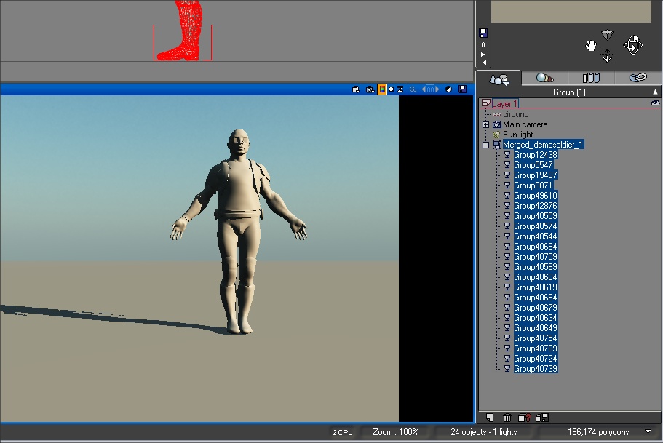Toggle the alpha channel display

click(x=391, y=89)
